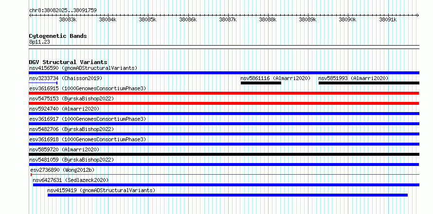Viewport: 433px width, 214px height.
Task: Click the 38083k ruler tick label
Action: click(68, 20)
